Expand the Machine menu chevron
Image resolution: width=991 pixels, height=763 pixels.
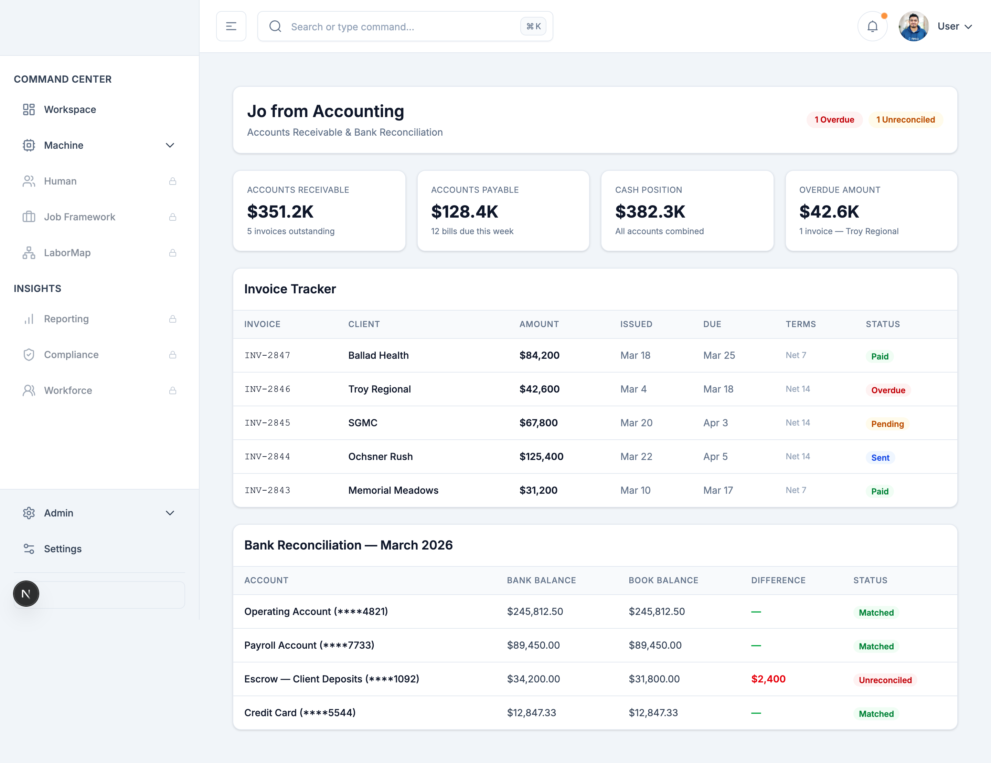pyautogui.click(x=170, y=145)
